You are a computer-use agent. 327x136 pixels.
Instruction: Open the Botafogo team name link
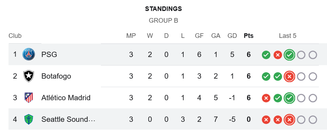tap(56, 76)
